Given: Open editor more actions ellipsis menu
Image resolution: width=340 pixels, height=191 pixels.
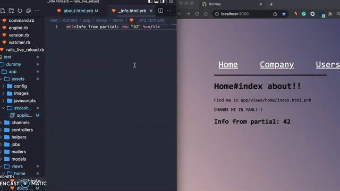Looking at the screenshot, I should [x=169, y=11].
